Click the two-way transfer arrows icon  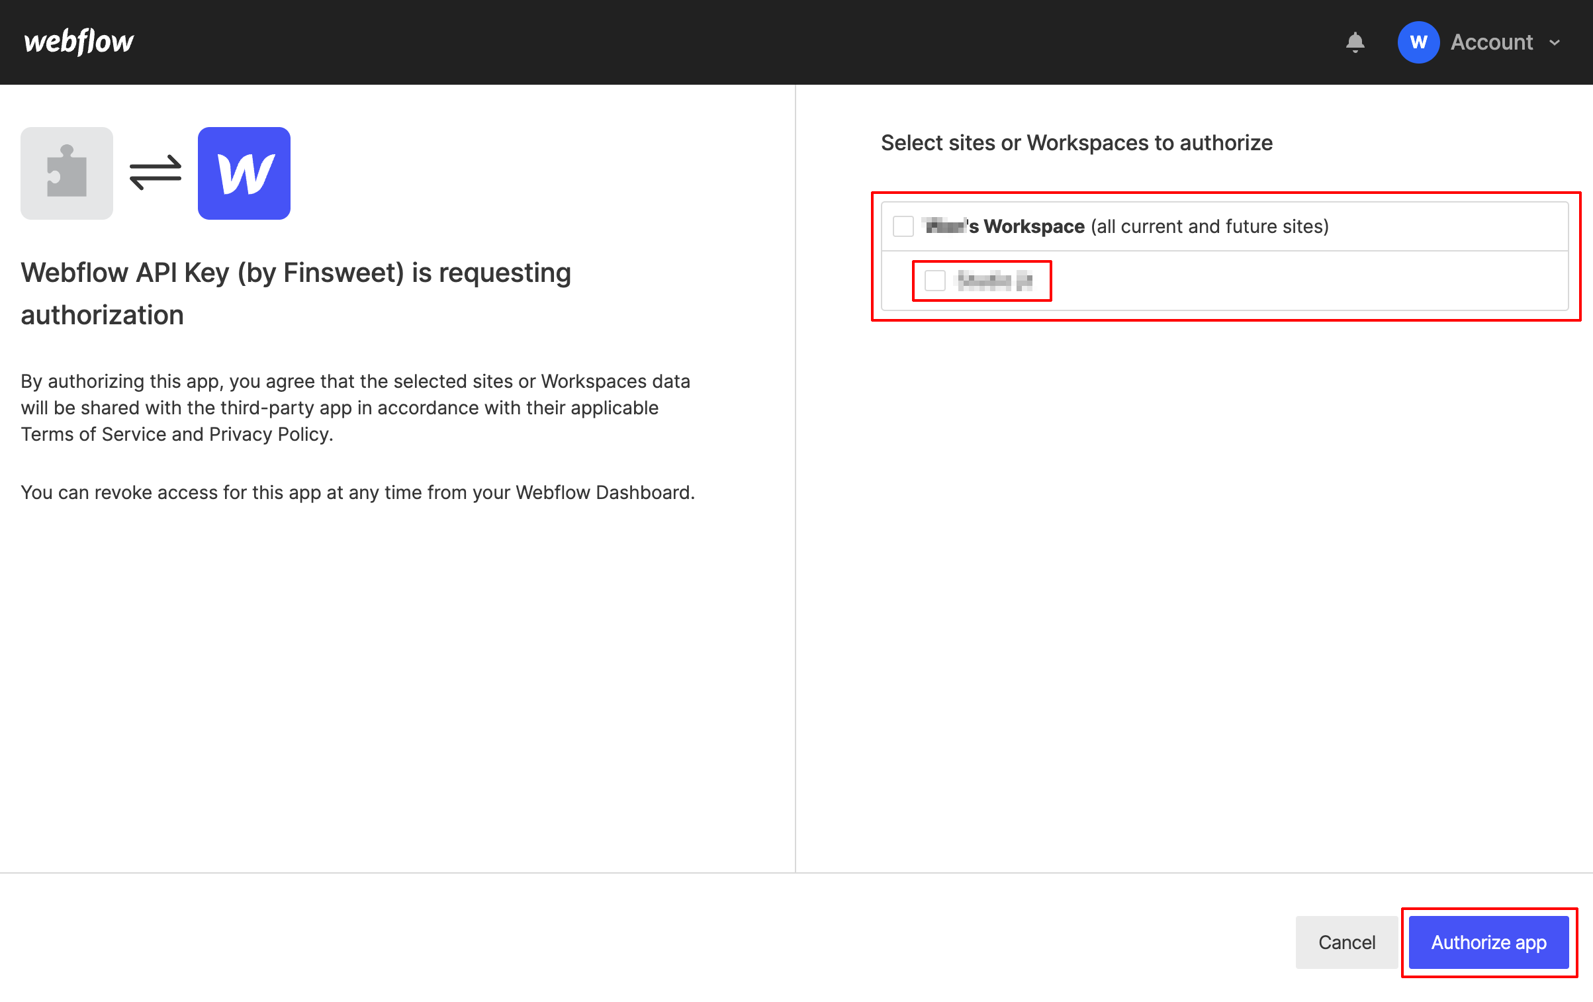(x=156, y=173)
